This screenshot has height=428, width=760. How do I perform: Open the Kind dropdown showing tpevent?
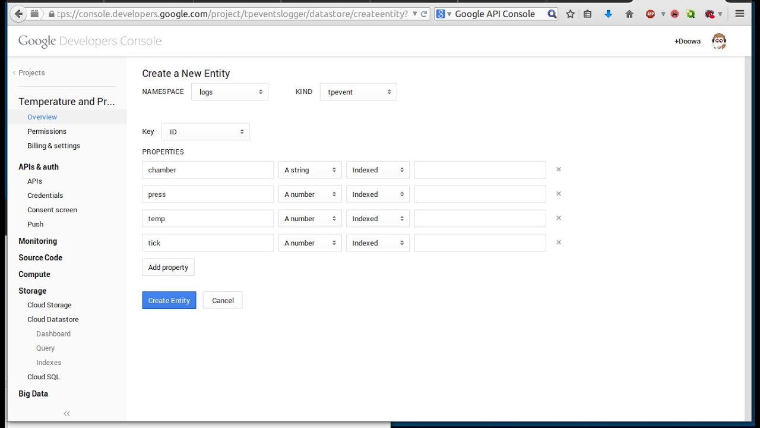pos(358,92)
